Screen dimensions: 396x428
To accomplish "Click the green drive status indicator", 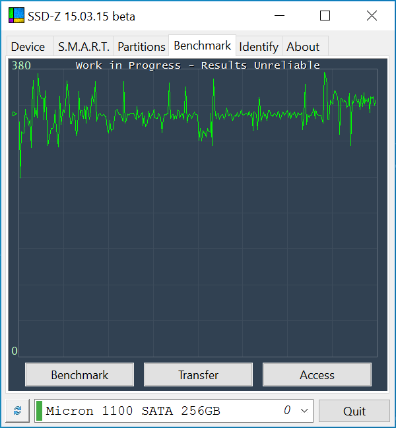I will [39, 411].
